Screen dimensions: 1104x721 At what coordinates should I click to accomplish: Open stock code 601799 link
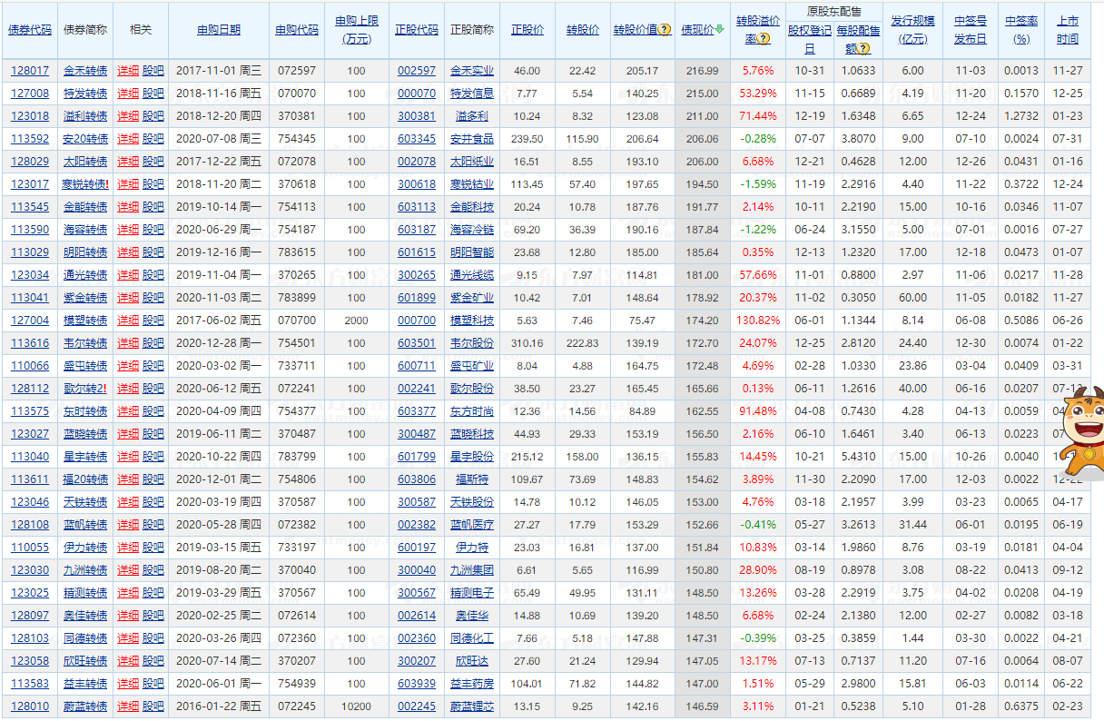(x=417, y=457)
